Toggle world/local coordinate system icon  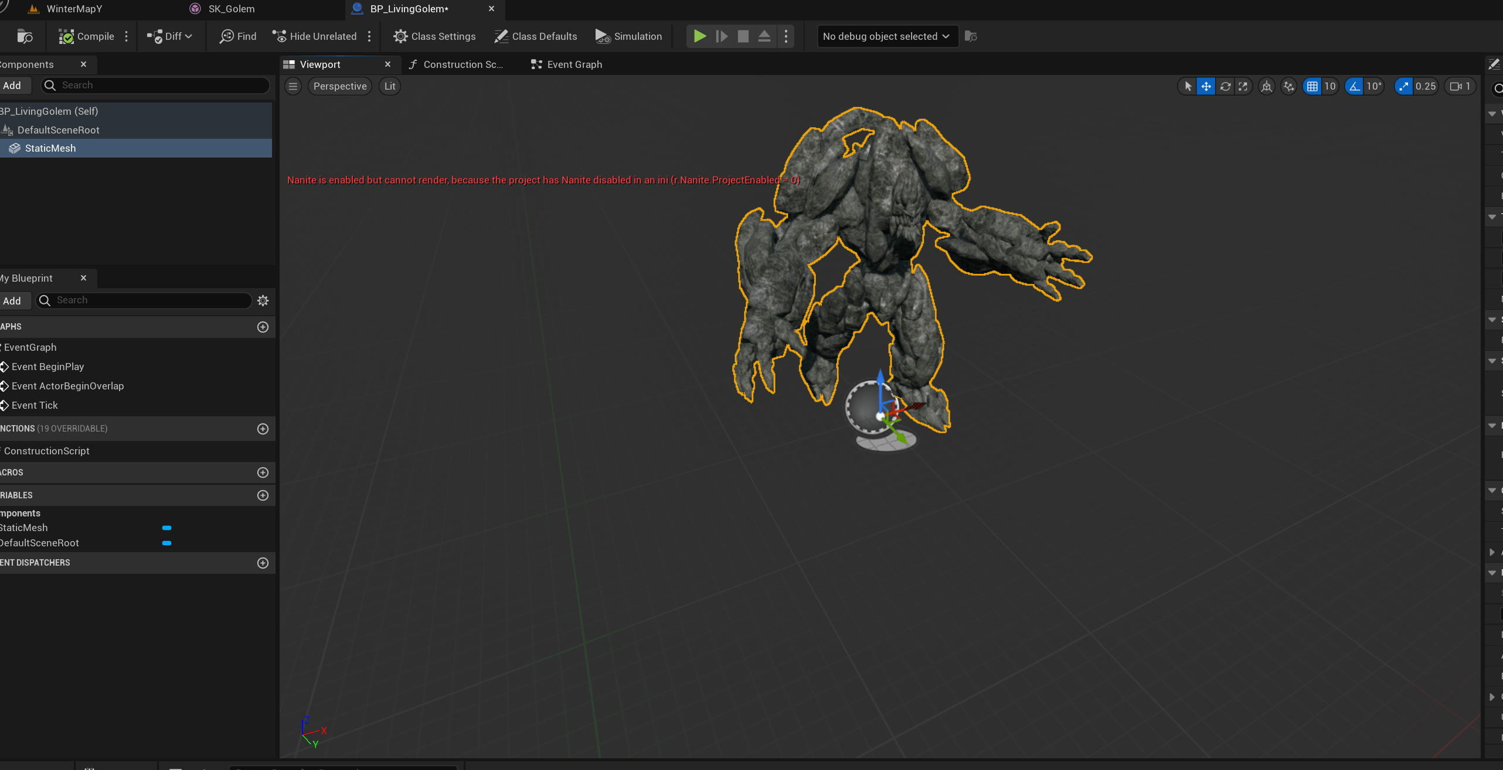[x=1267, y=87]
